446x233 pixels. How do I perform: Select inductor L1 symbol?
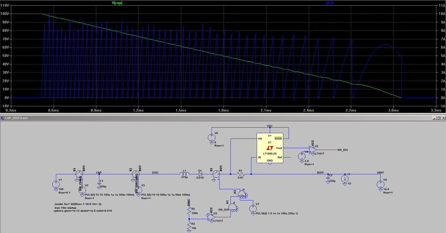184,174
